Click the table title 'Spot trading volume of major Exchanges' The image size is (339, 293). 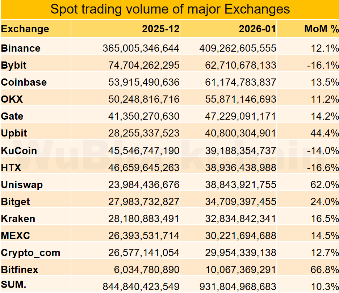170,9
